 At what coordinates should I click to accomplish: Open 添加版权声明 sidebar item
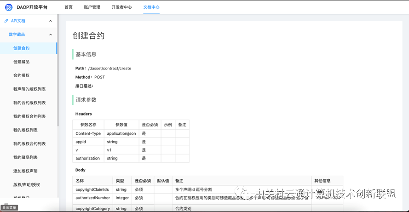point(25,171)
